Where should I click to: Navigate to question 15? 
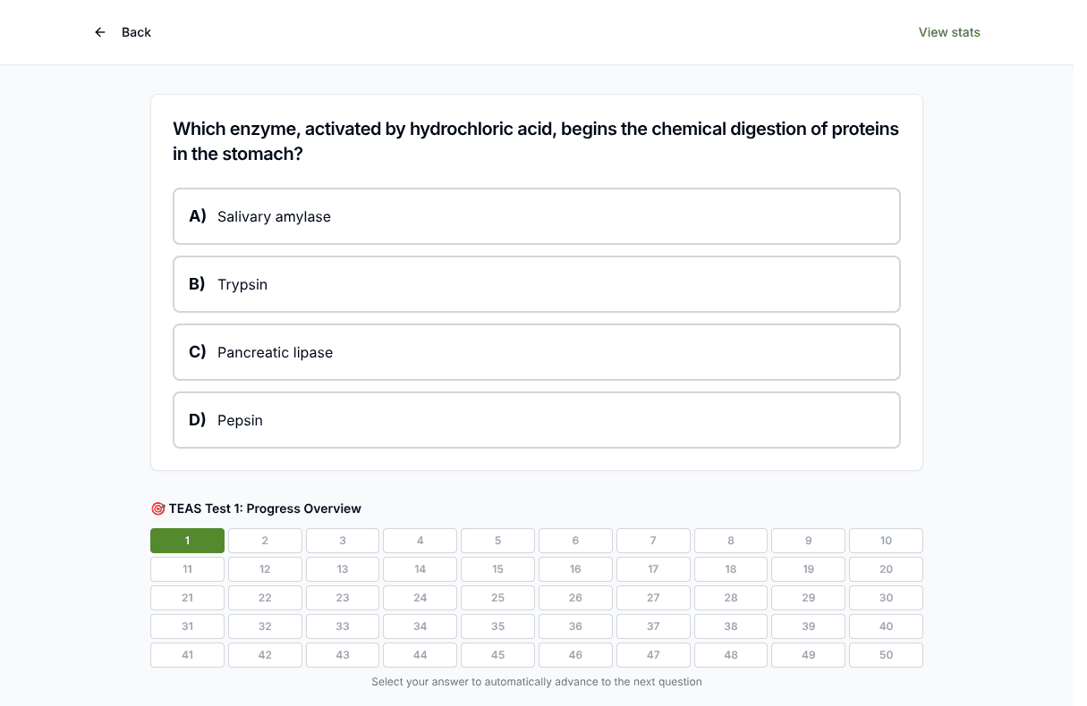(497, 569)
